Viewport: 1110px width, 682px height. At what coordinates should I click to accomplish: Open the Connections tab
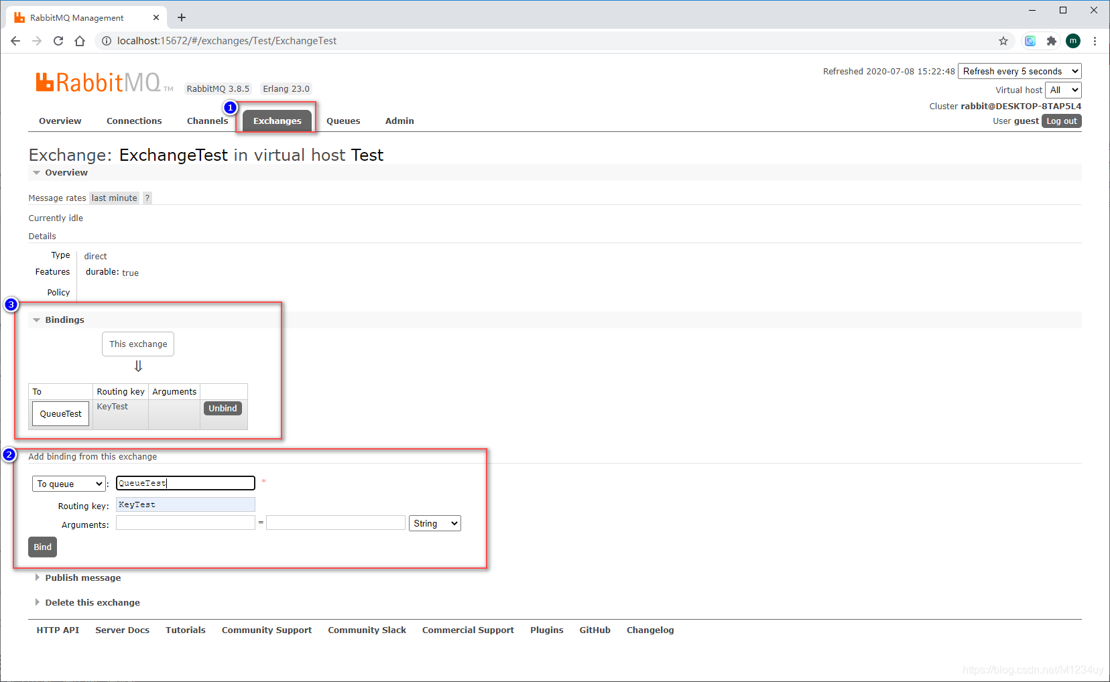tap(134, 121)
